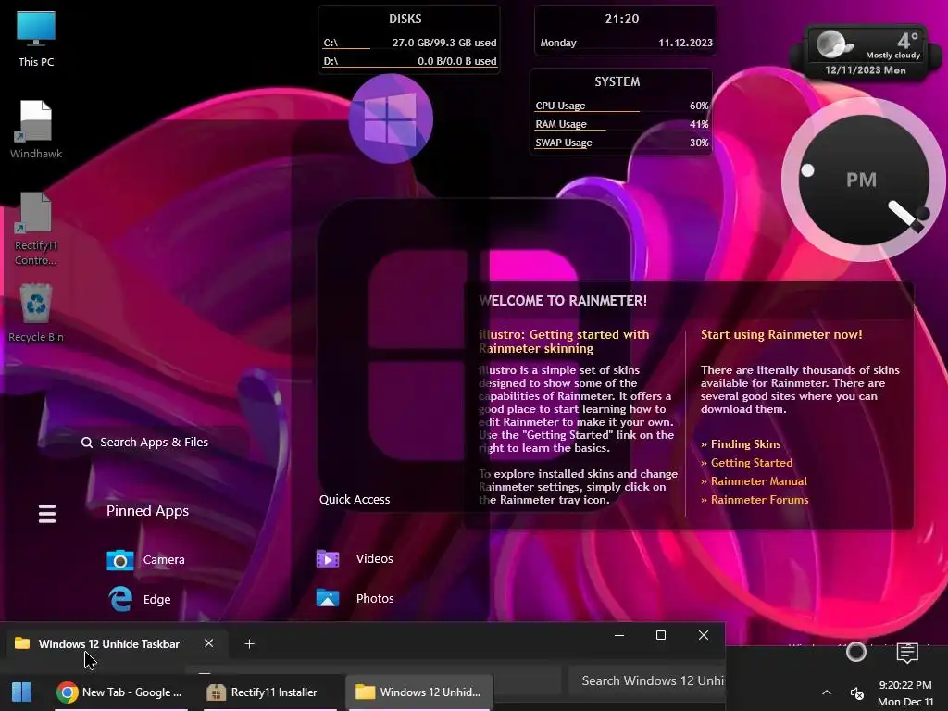This screenshot has width=948, height=711.
Task: Click the DISKS widget title
Action: pos(405,19)
